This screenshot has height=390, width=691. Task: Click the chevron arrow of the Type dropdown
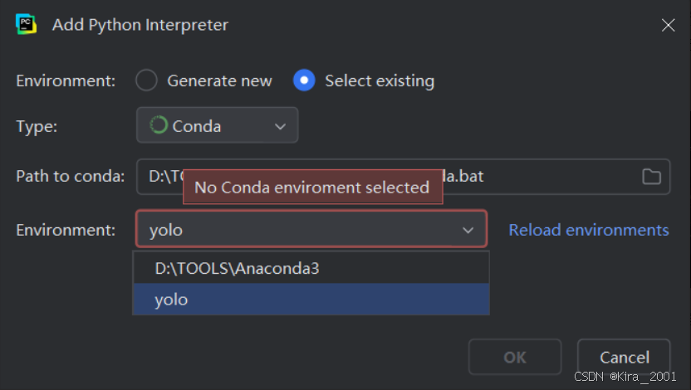coord(280,127)
